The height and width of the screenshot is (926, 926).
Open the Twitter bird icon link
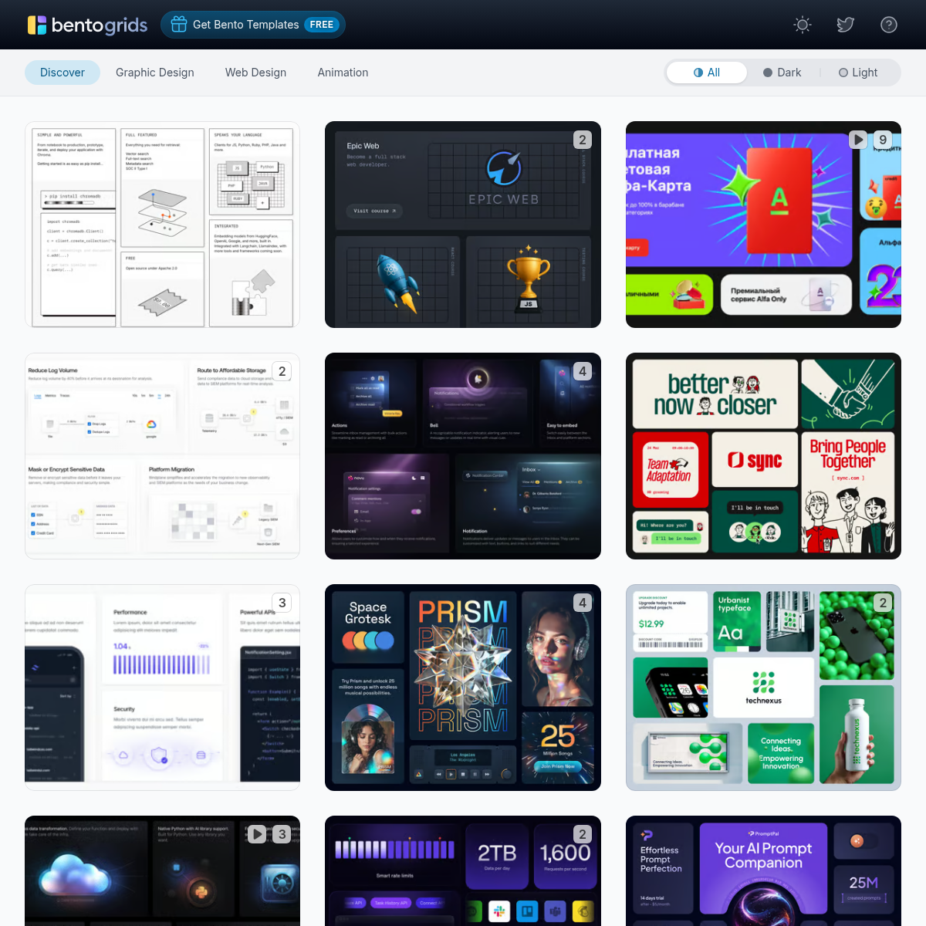pos(846,25)
